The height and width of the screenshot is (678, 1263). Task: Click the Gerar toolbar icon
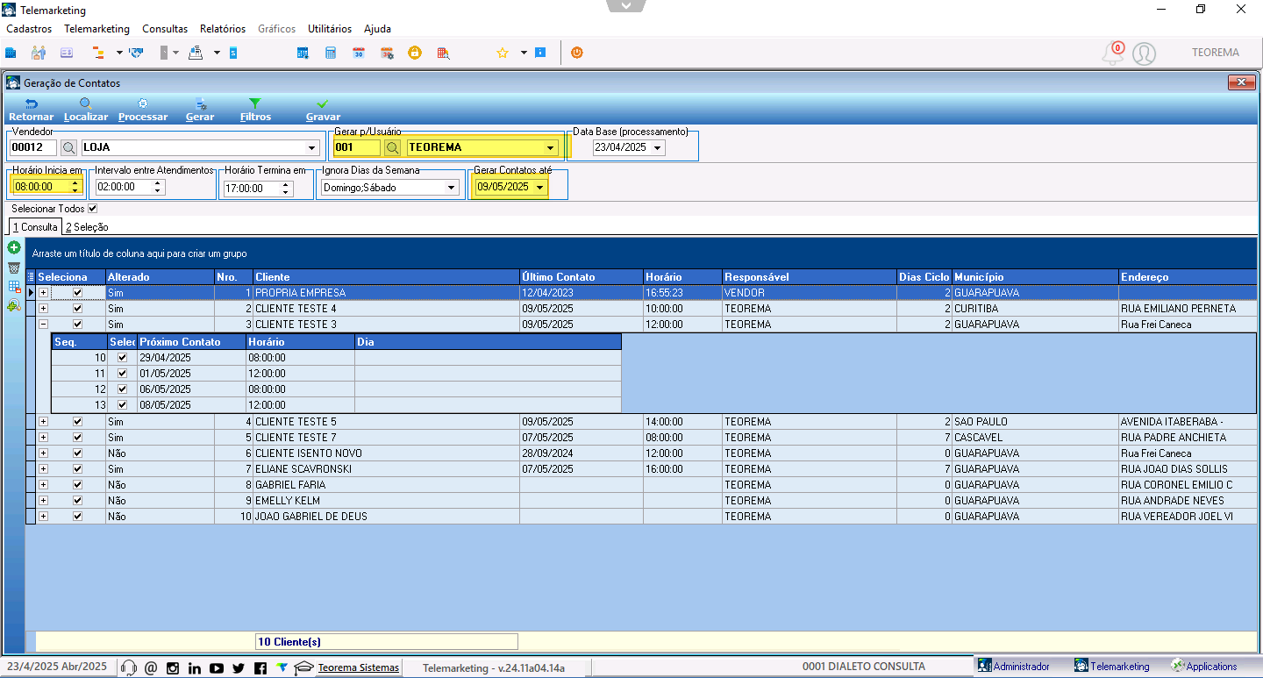pos(200,103)
